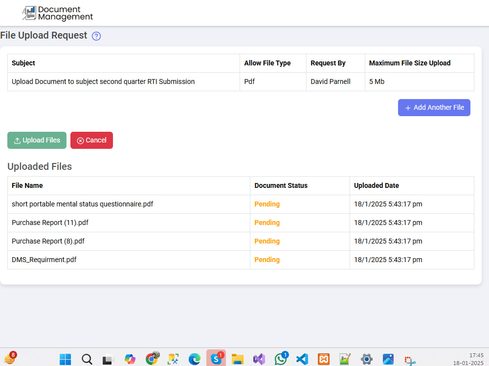Open Microsoft Edge from the taskbar
Viewport: 489px width, 366px height.
[x=194, y=359]
